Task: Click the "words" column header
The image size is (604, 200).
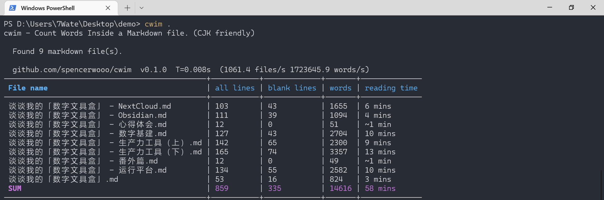Action: 340,88
